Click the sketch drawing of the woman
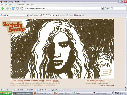Screen dimensions: 127x95 point(62,49)
